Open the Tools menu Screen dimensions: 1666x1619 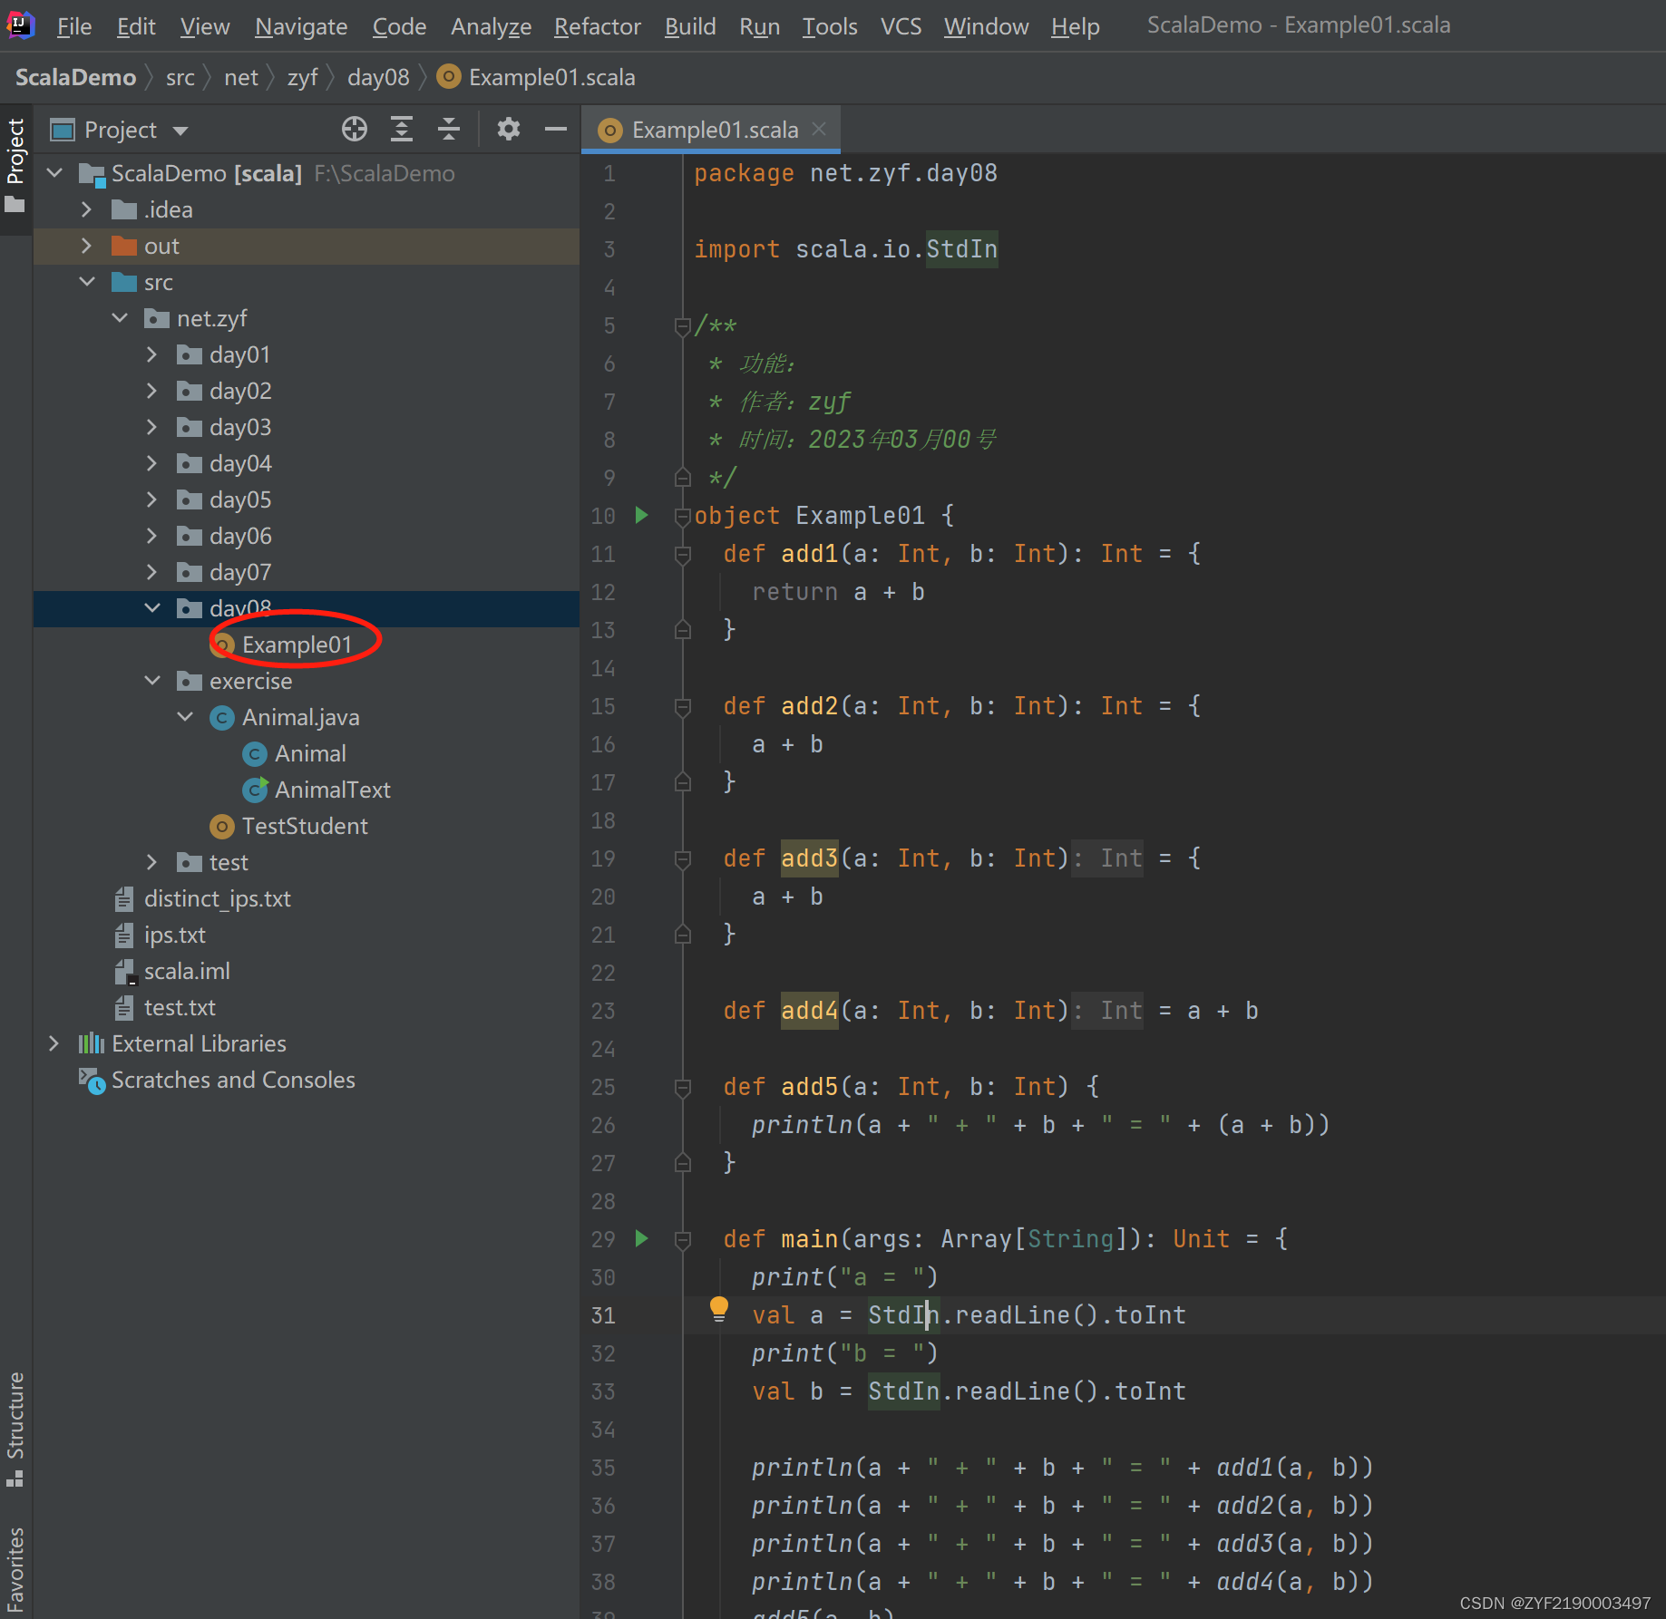point(830,26)
